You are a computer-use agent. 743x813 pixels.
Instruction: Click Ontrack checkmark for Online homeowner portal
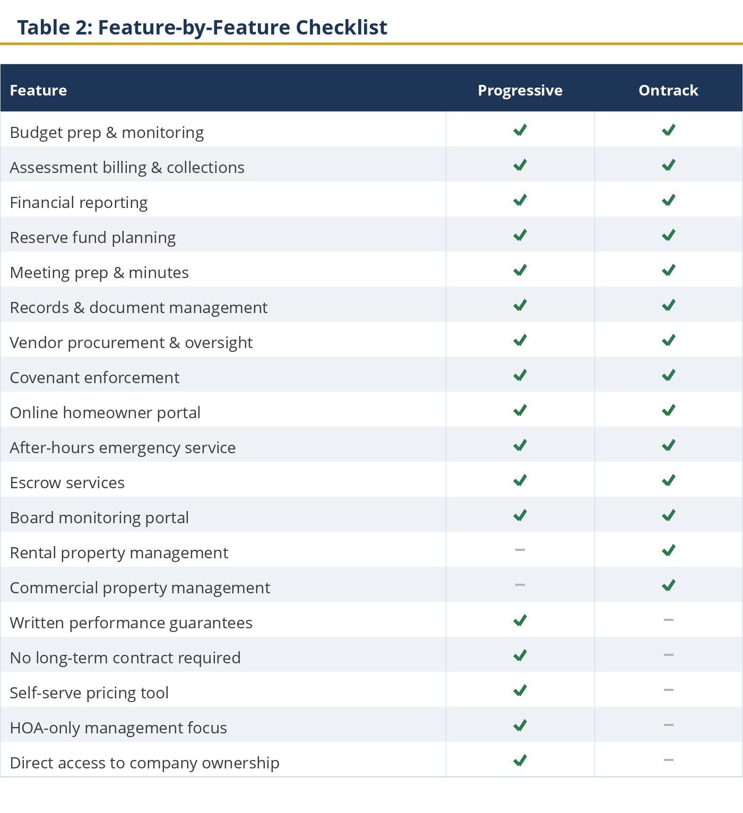click(x=669, y=410)
